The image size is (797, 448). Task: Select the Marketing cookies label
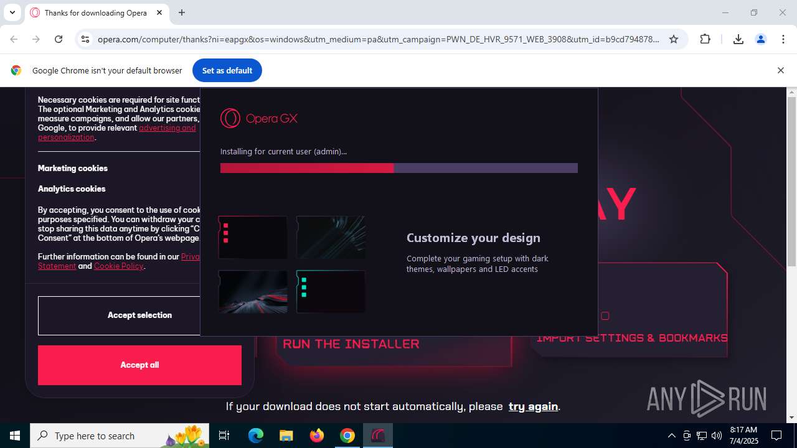coord(73,168)
